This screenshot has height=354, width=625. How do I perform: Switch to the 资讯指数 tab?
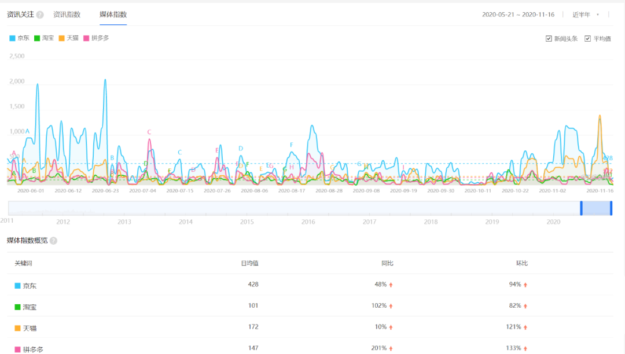[x=67, y=14]
